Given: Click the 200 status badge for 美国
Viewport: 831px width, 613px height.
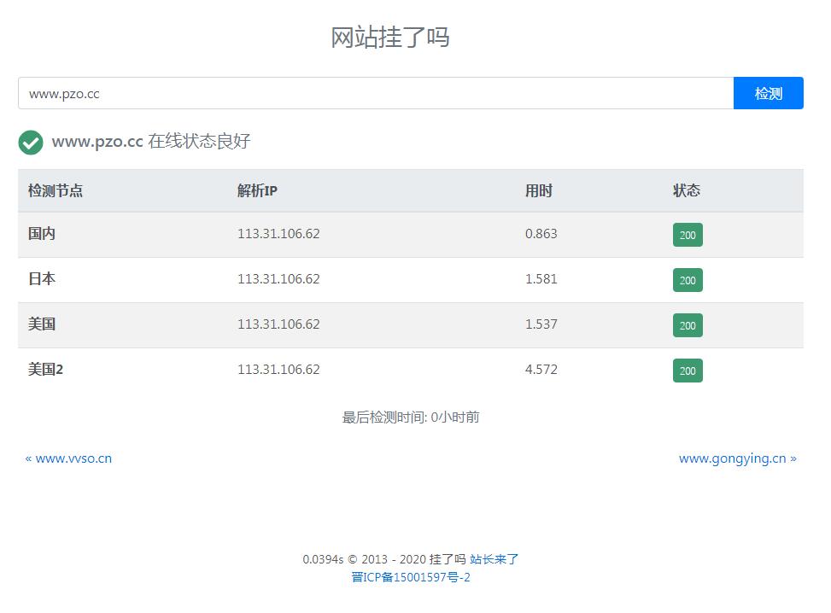Looking at the screenshot, I should pos(688,324).
